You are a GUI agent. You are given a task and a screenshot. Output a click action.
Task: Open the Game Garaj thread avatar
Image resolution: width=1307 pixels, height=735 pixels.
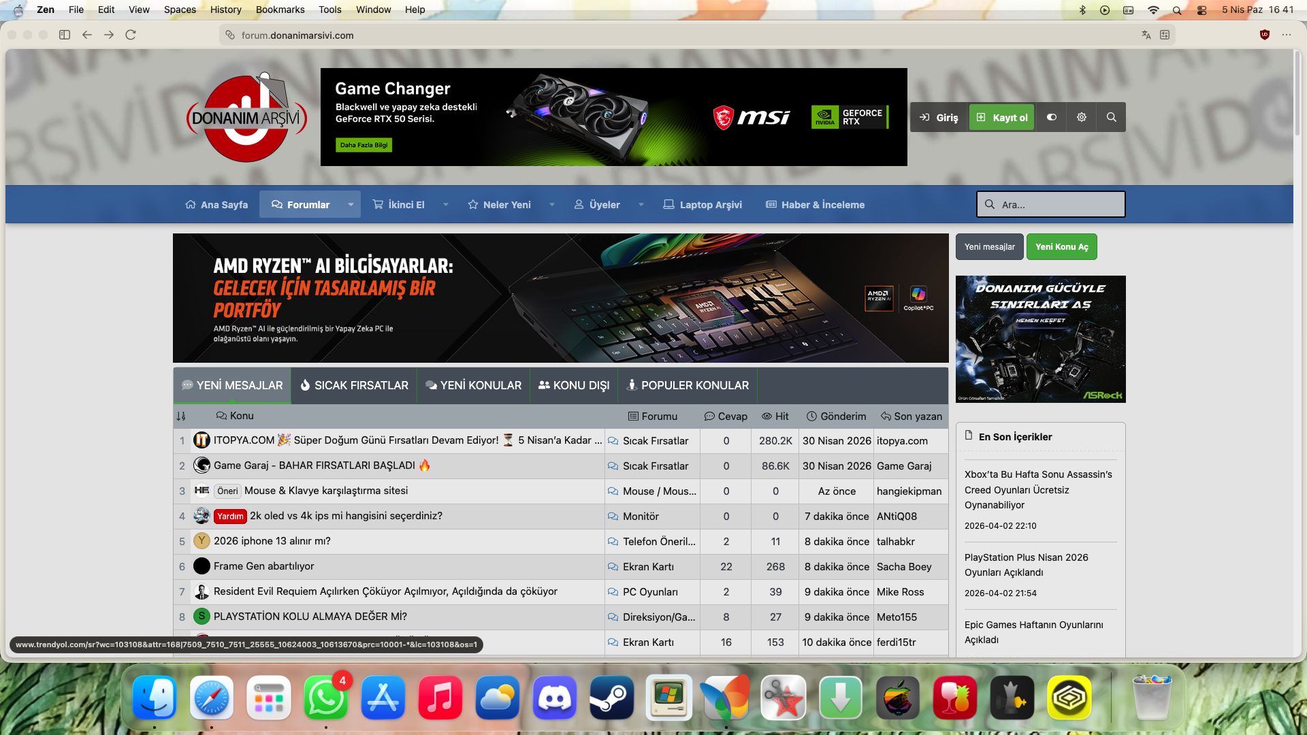click(201, 465)
